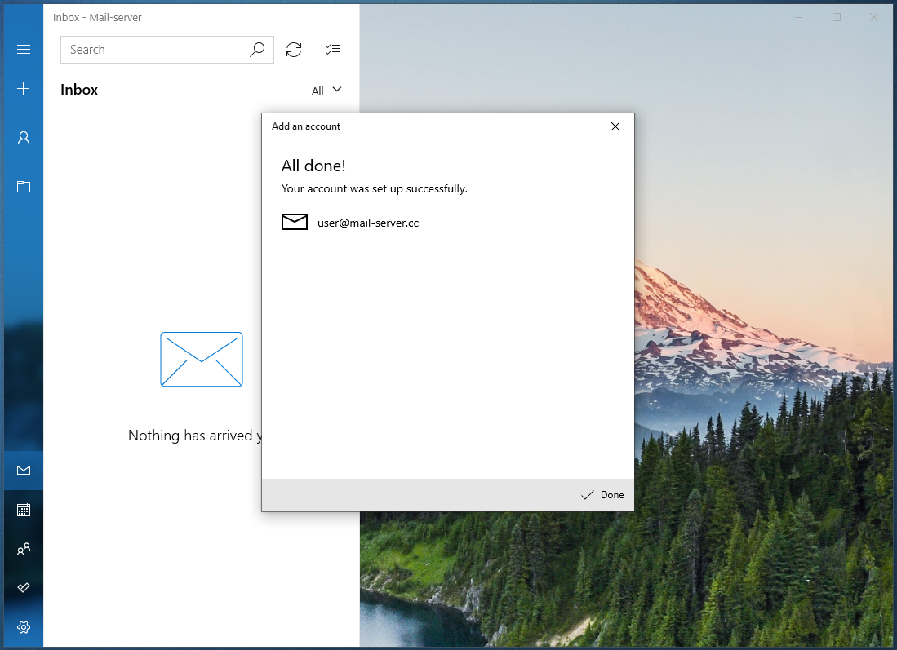The image size is (897, 650).
Task: Switch to Mail view in sidebar
Action: coord(24,470)
